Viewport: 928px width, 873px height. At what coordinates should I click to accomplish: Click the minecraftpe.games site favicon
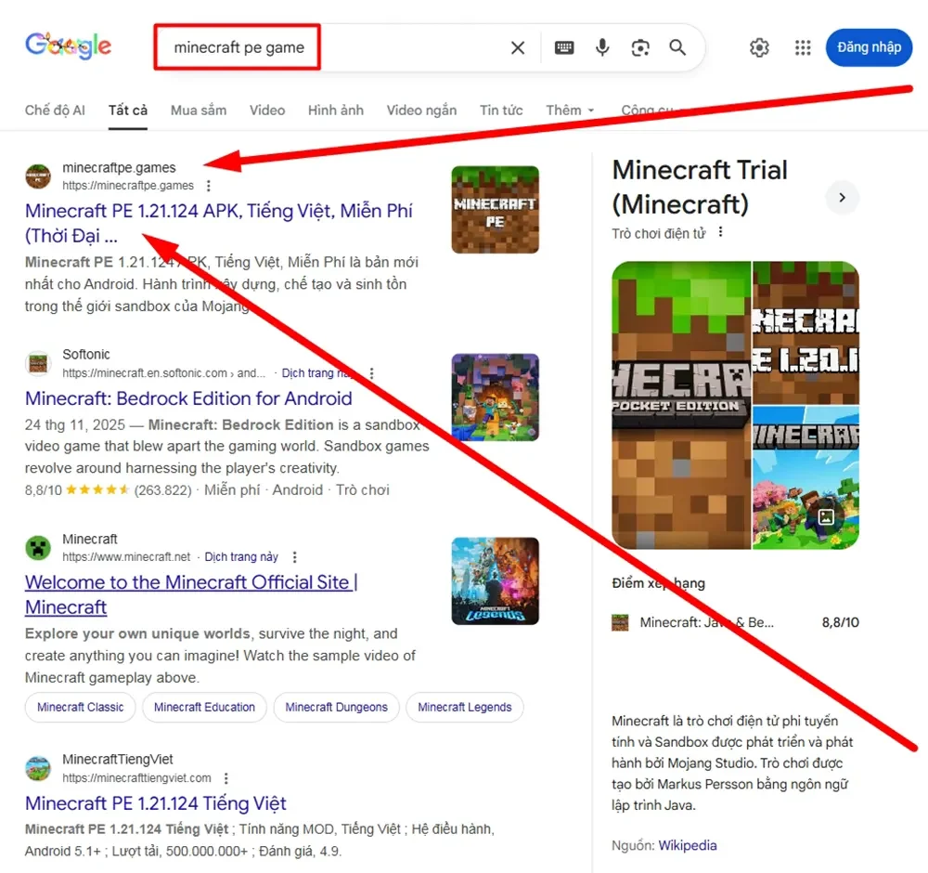[x=38, y=176]
